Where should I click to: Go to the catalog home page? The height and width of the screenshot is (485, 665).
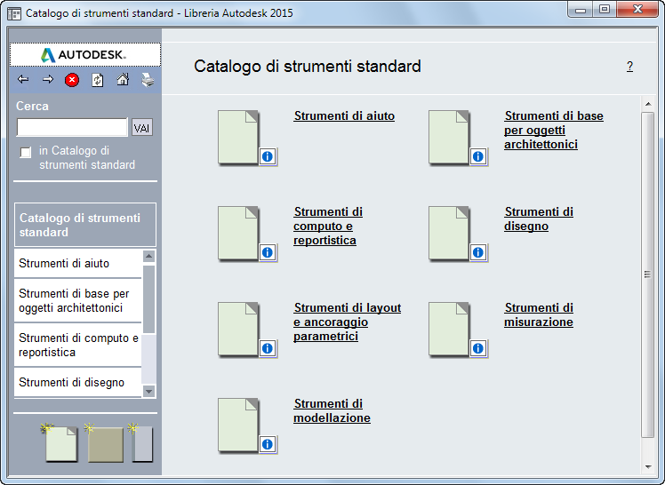click(123, 79)
